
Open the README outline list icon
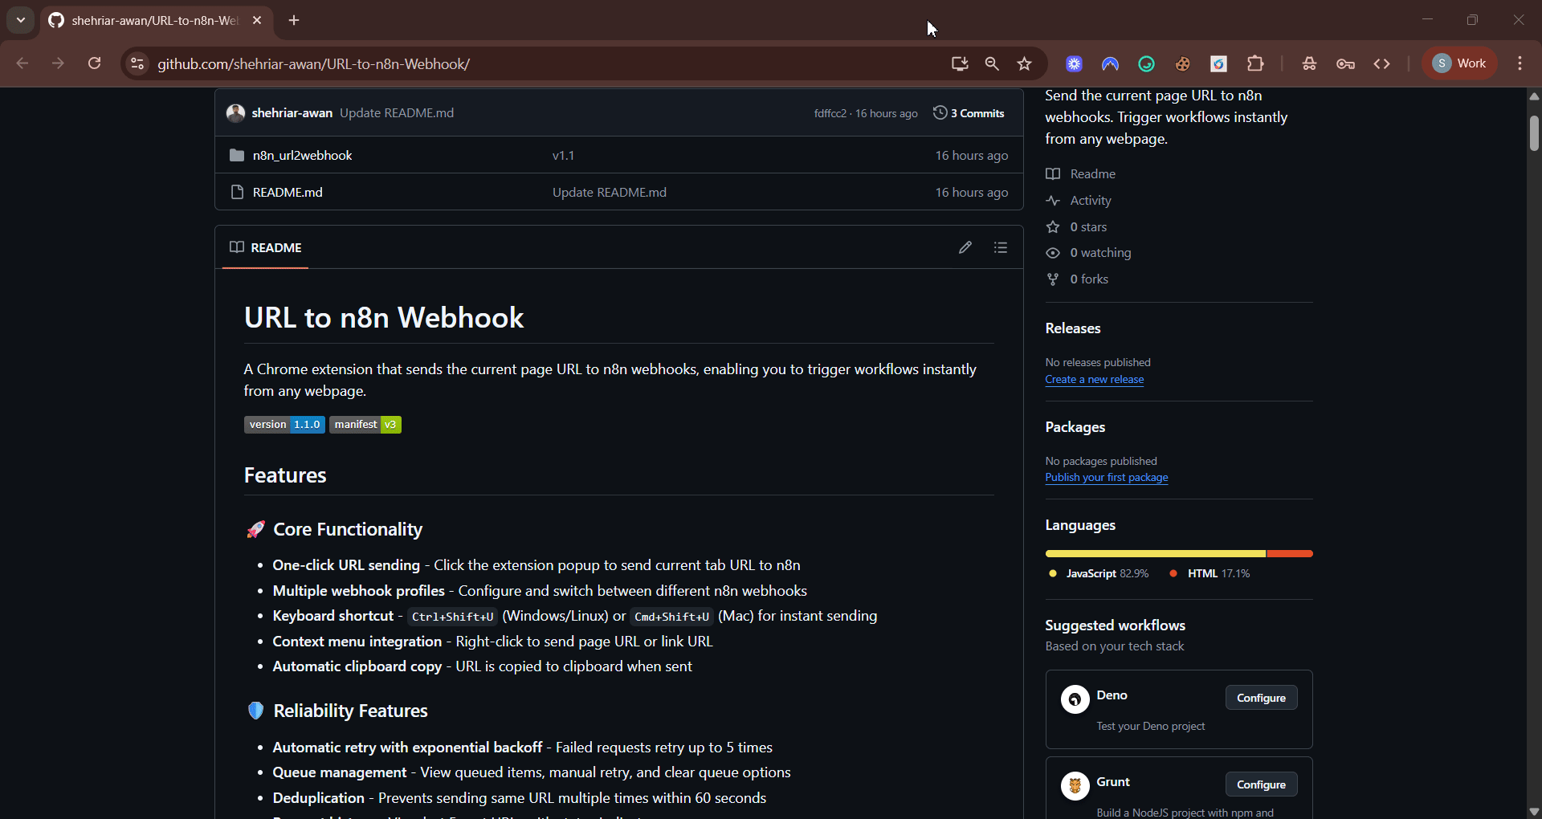tap(1001, 247)
